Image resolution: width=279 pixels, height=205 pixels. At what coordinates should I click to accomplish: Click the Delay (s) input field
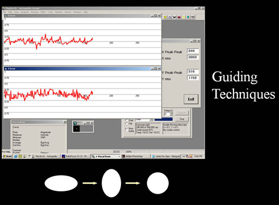pyautogui.click(x=167, y=114)
